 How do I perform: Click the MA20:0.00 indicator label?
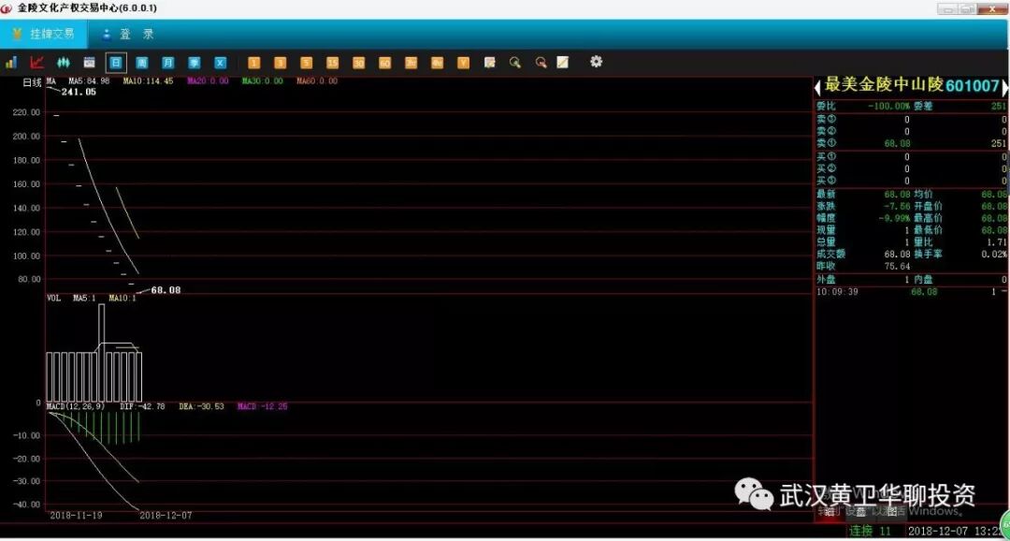[x=208, y=81]
